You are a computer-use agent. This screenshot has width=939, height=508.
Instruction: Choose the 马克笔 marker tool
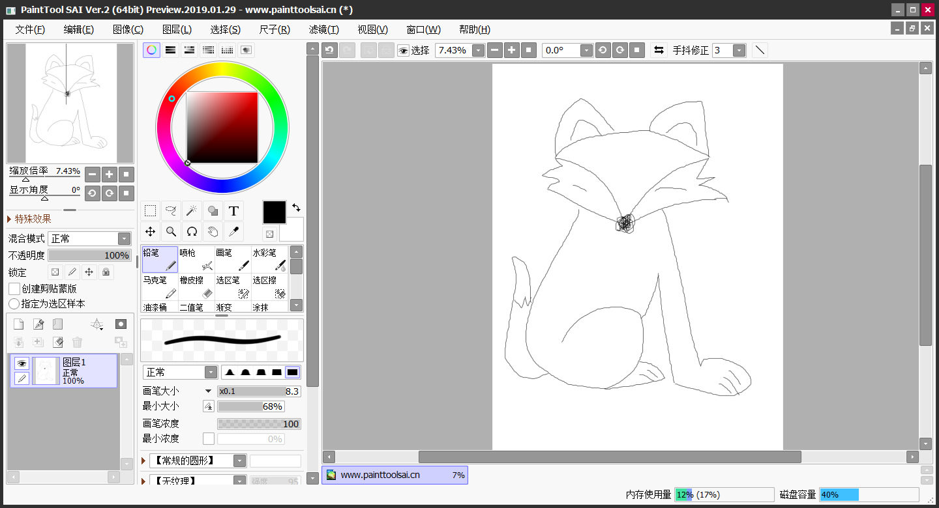coord(160,287)
